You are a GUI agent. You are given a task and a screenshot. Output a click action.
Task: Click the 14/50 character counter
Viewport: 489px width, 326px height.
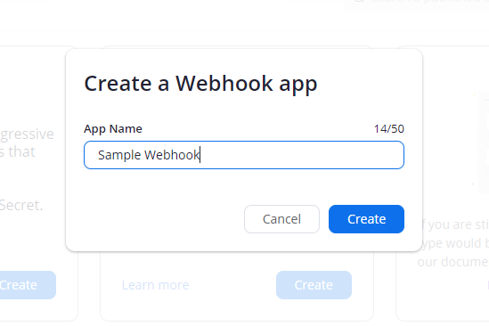pyautogui.click(x=389, y=129)
